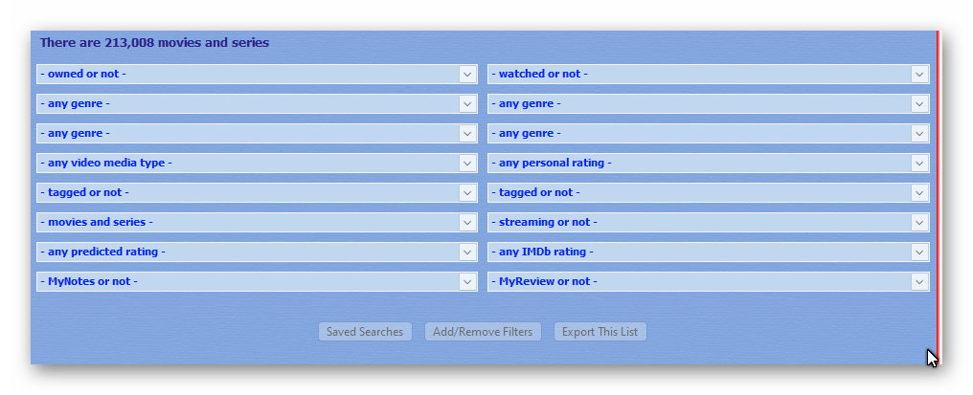Image resolution: width=973 pixels, height=395 pixels.
Task: Click the Add/Remove Filters button
Action: [483, 332]
